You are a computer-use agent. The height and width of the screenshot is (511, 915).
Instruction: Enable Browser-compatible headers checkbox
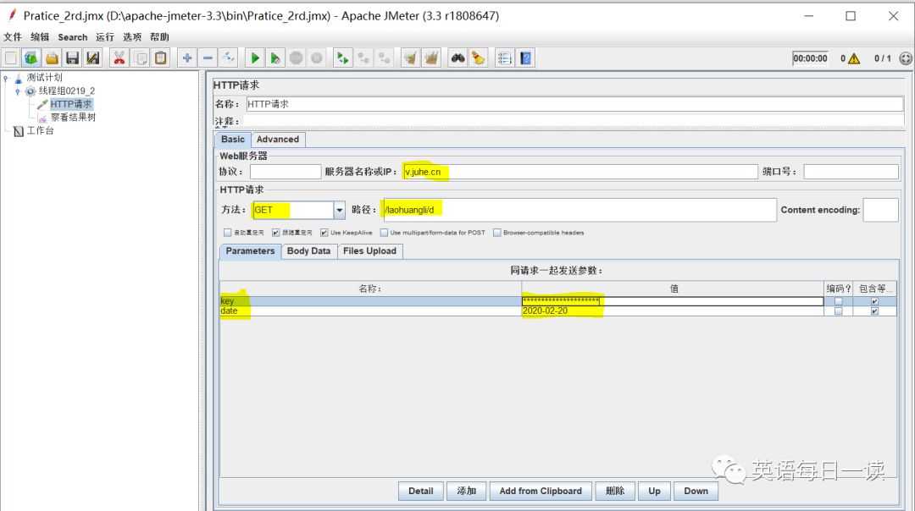pos(497,233)
